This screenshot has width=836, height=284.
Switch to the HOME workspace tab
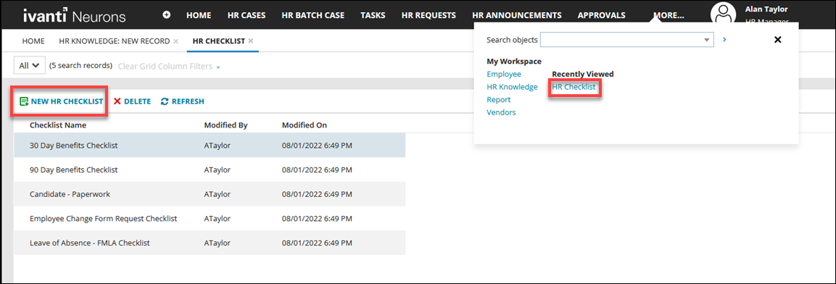[33, 41]
